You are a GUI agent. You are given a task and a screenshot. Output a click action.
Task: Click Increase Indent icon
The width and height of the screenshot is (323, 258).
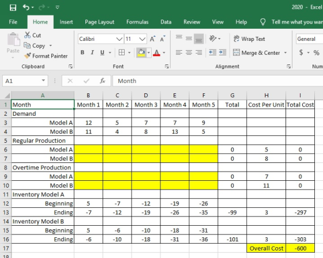[223, 52]
